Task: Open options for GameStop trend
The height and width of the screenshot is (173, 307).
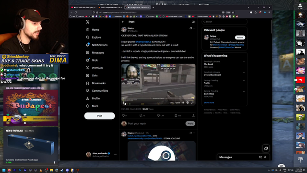Action: coord(244,91)
